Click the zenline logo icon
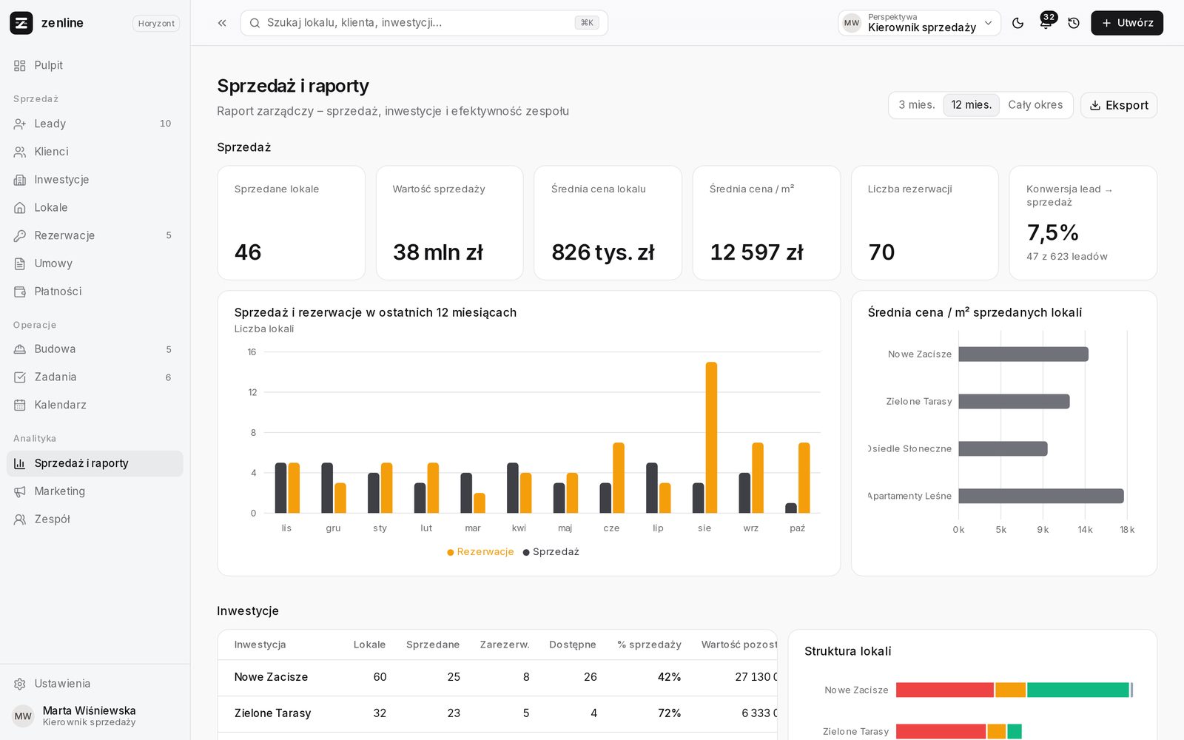Viewport: 1184px width, 740px height. pos(21,23)
